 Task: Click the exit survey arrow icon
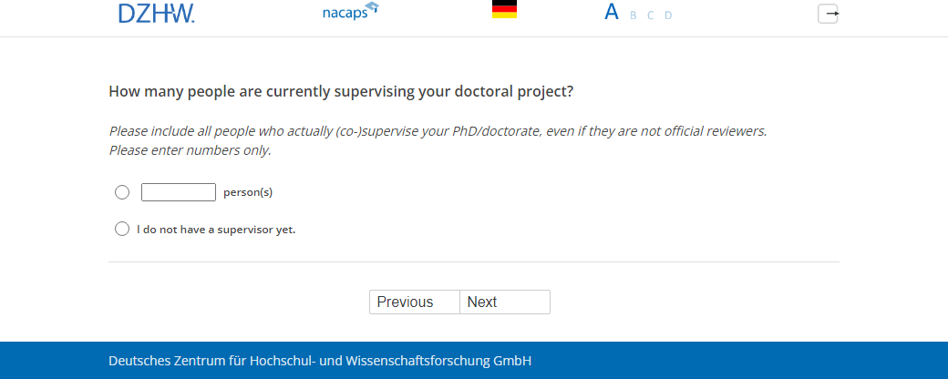[828, 14]
